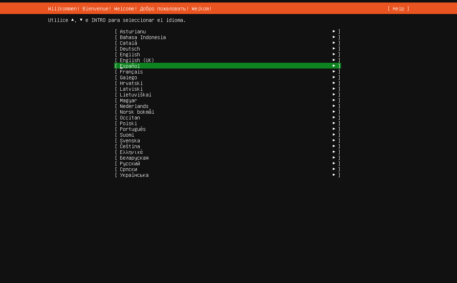
Task: Click arrow at end of Français row
Action: [334, 71]
